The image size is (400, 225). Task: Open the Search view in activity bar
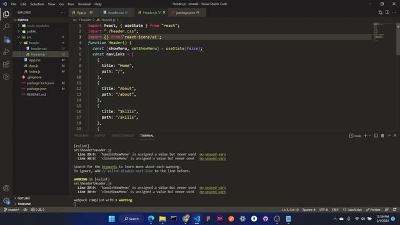coord(6,26)
